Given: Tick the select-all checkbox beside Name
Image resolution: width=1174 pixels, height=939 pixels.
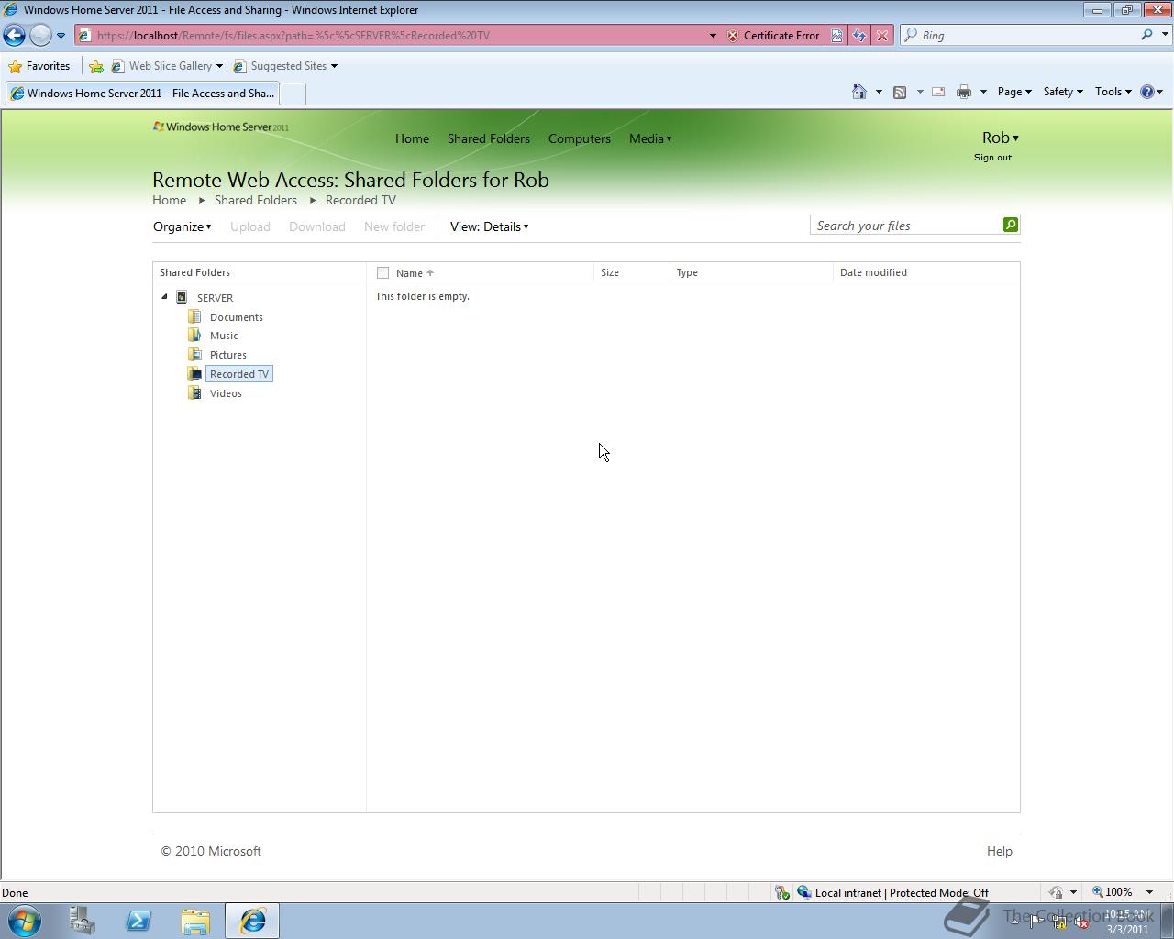Looking at the screenshot, I should (382, 272).
